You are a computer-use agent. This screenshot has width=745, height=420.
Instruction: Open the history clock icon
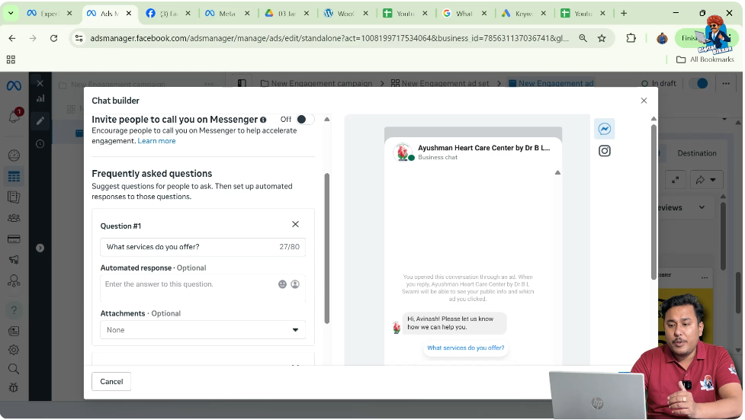40,144
